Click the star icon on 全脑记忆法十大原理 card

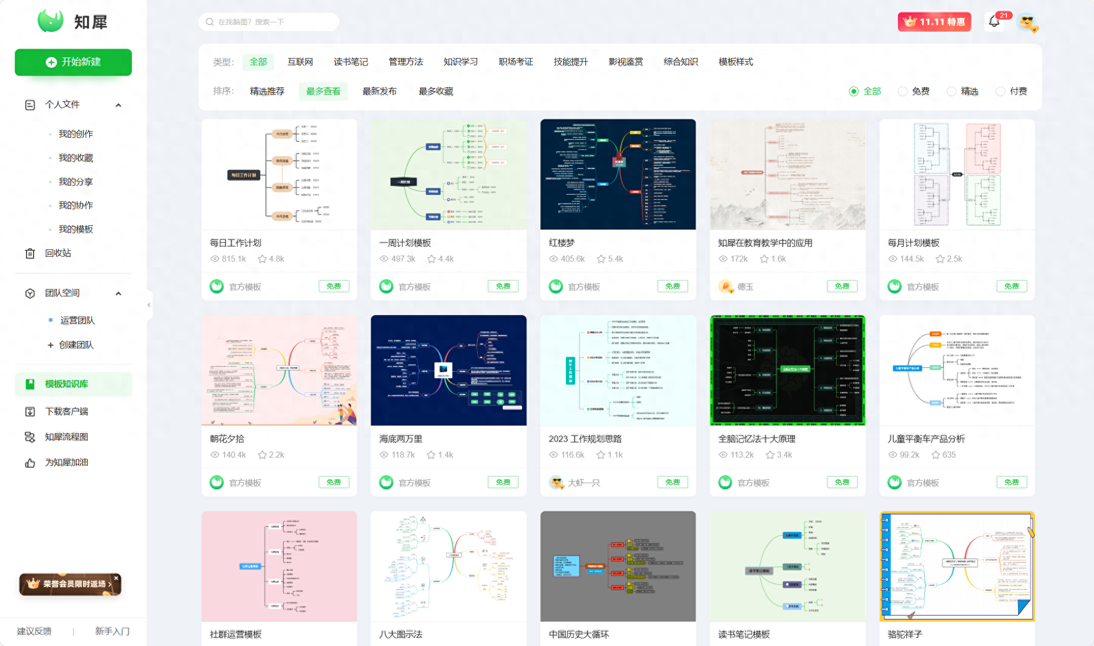tap(770, 455)
